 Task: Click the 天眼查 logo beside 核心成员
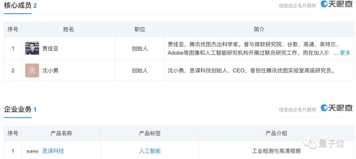pos(337,4)
